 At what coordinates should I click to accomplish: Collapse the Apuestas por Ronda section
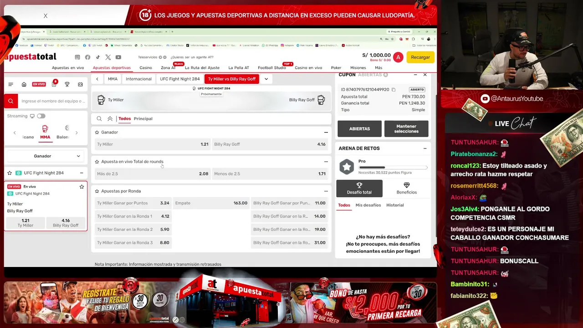[x=326, y=191]
